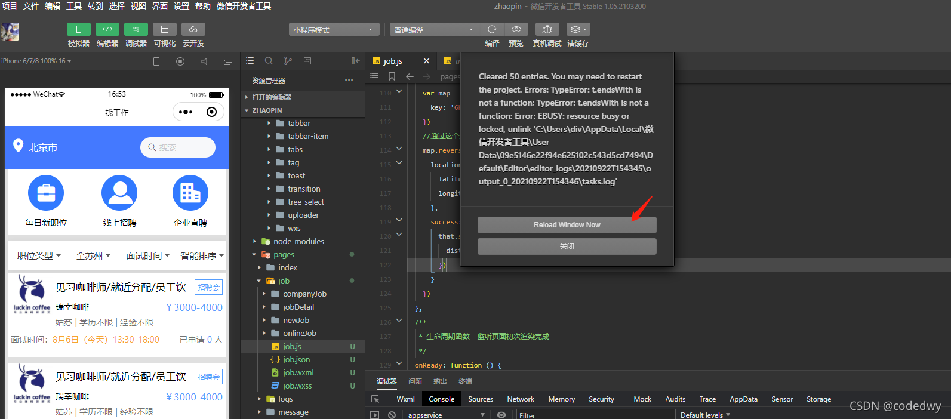951x419 pixels.
Task: Click the editor bookmark icon
Action: 392,76
